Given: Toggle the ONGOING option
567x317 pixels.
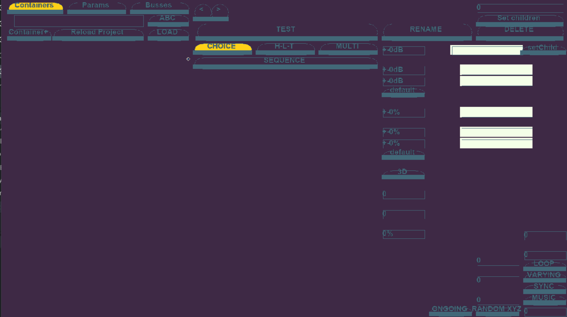Looking at the screenshot, I should (450, 311).
